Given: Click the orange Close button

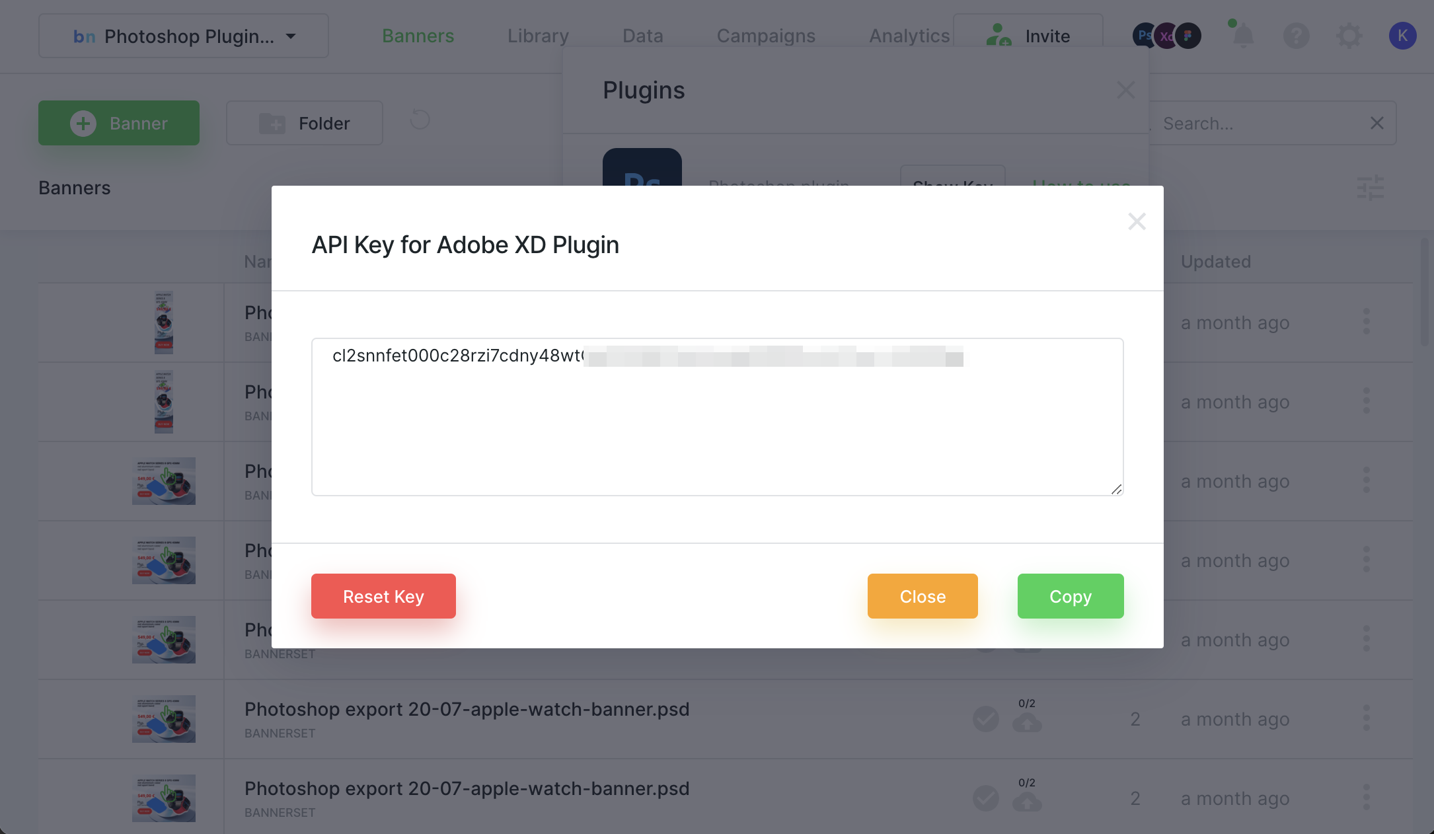Looking at the screenshot, I should [x=923, y=596].
